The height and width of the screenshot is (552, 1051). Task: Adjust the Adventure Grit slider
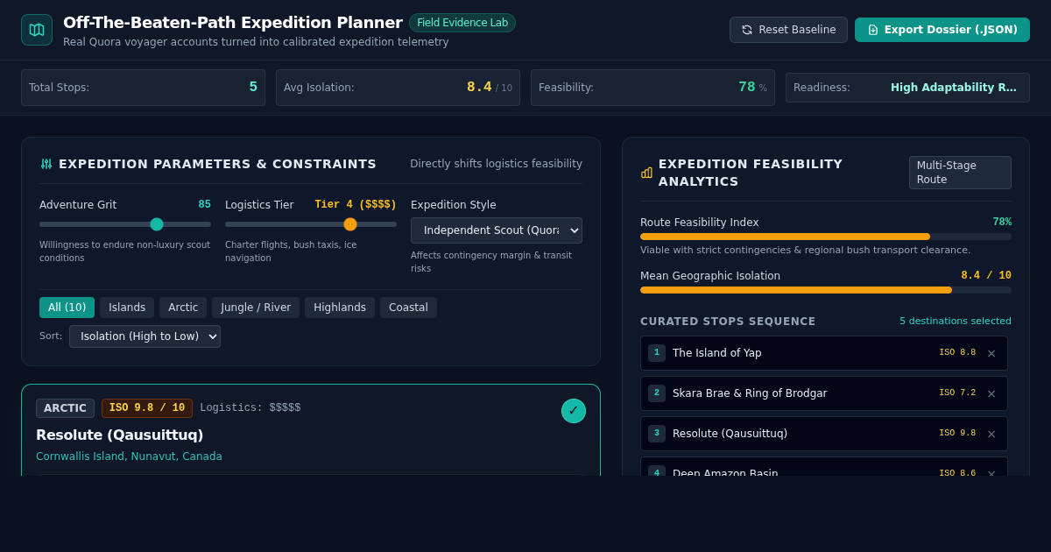125,224
